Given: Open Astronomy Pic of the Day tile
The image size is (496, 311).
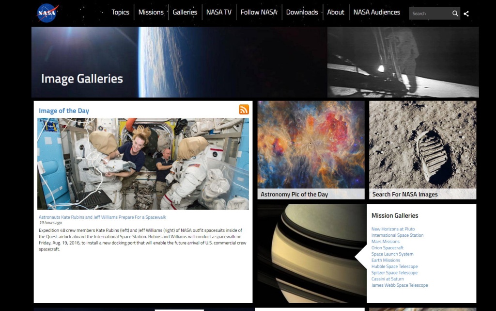Looking at the screenshot, I should (x=311, y=150).
